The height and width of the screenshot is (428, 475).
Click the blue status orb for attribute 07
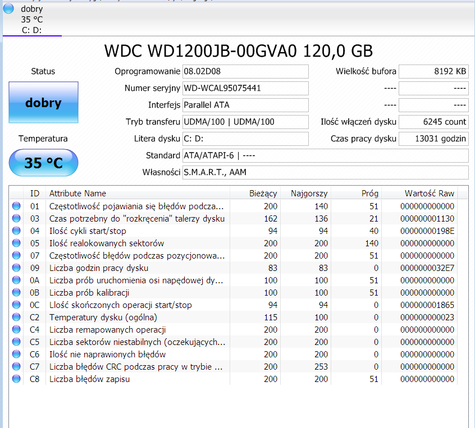pyautogui.click(x=16, y=255)
